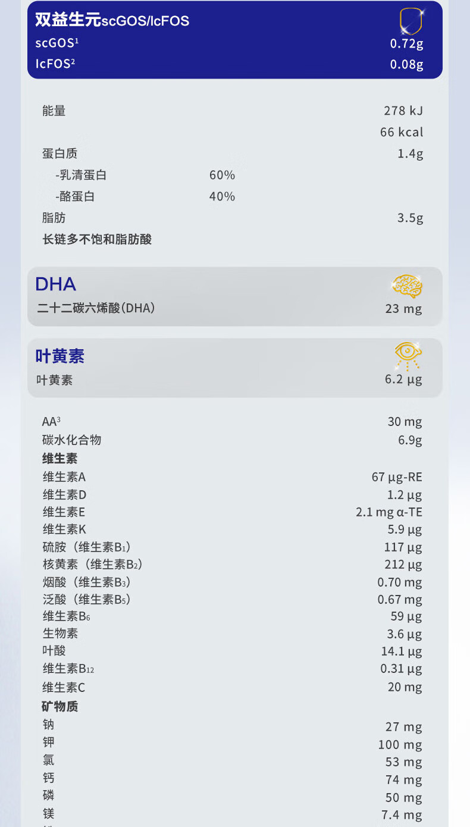Image resolution: width=470 pixels, height=827 pixels.
Task: Click the gold shield icon
Action: coord(411,21)
